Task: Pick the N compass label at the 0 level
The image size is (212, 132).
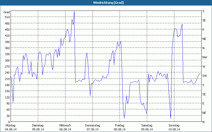Action: [203, 122]
